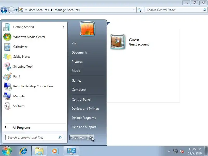The image size is (208, 156).
Task: Click the Control Panel taskbar button
Action: (x=71, y=151)
